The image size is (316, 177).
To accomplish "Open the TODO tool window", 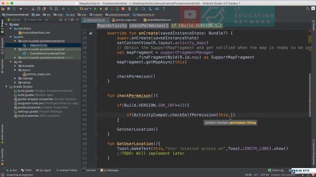I will click(26, 171).
